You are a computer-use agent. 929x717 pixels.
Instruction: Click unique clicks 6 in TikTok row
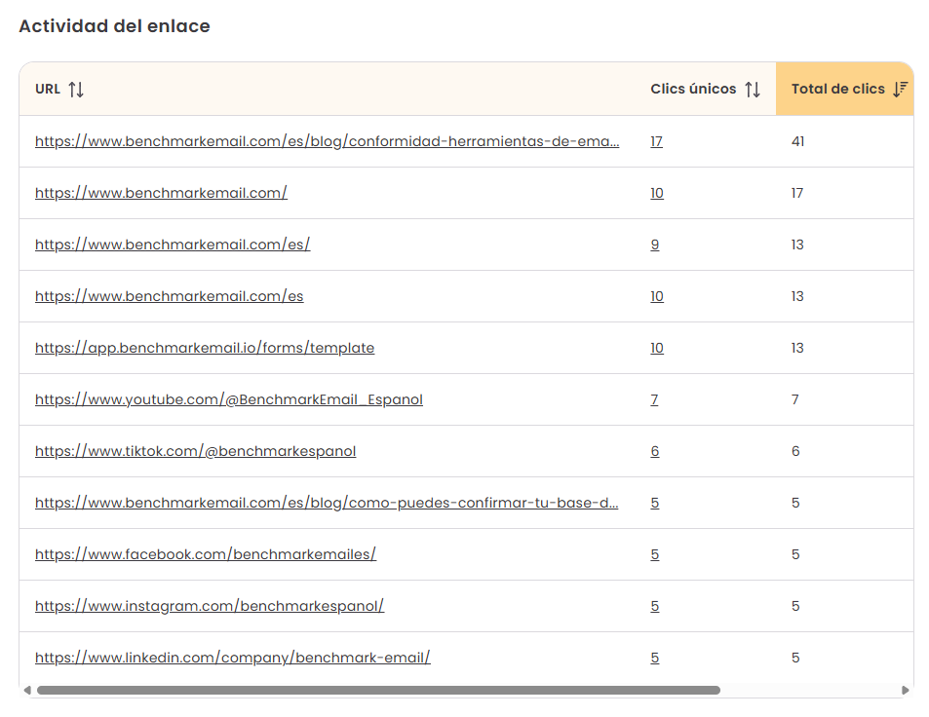655,451
